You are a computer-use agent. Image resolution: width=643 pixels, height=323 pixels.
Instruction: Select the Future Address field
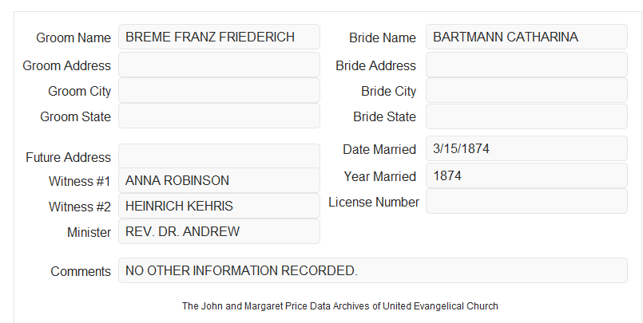point(219,156)
